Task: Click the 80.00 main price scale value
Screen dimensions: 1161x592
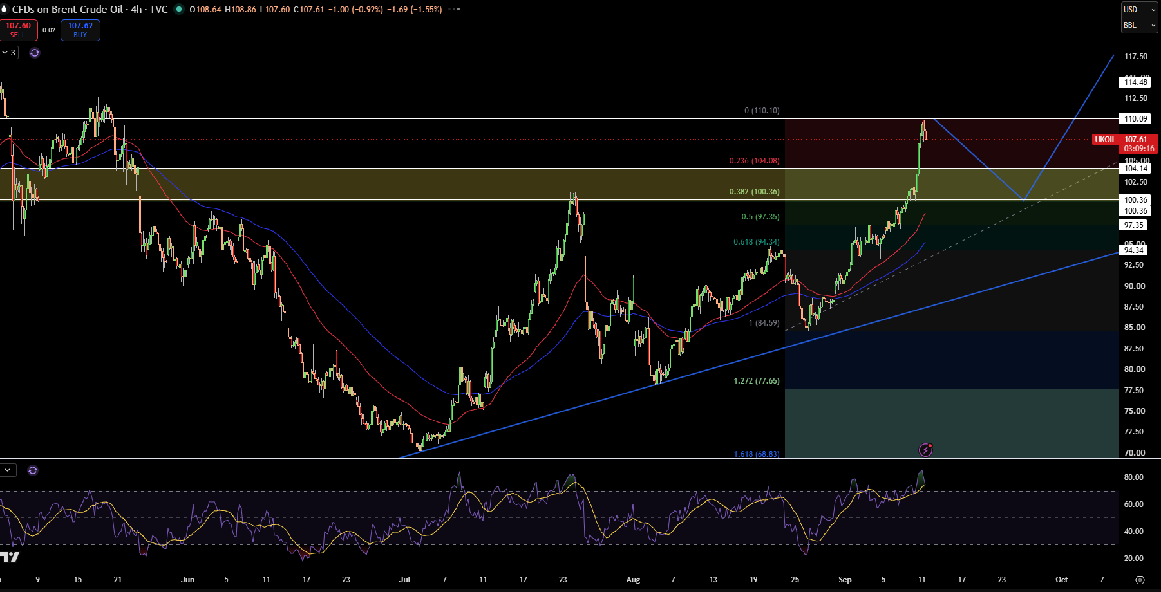Action: point(1135,369)
